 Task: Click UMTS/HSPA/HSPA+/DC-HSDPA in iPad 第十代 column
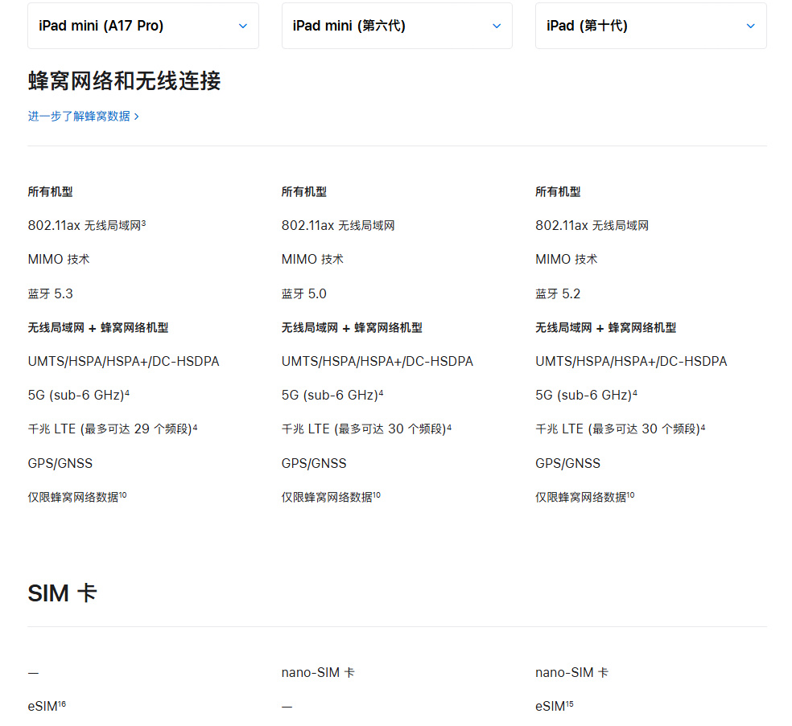coord(631,361)
